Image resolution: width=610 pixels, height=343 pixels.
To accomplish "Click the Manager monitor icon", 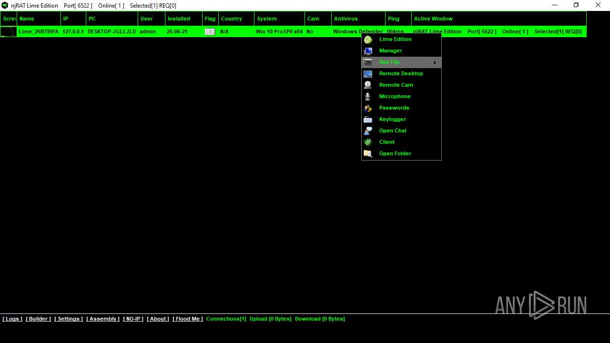I will (368, 51).
